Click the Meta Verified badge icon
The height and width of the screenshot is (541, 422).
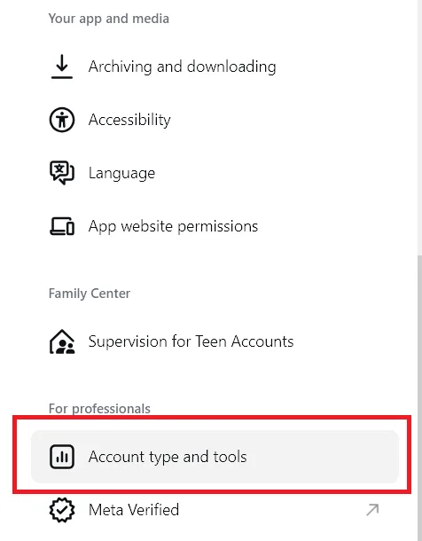pyautogui.click(x=62, y=510)
